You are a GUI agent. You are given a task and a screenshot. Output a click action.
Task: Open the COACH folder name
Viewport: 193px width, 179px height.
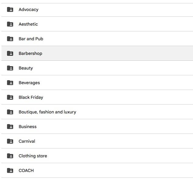[26, 170]
